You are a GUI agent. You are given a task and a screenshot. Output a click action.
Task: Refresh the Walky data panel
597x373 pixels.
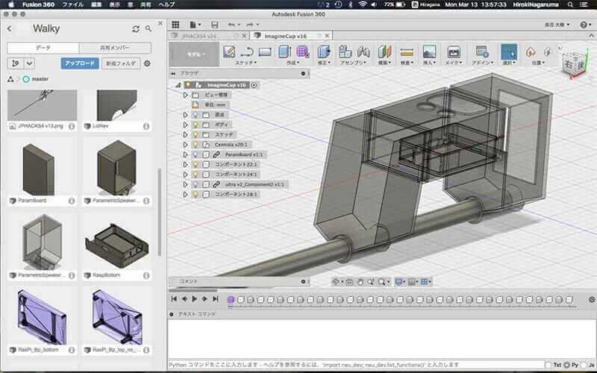(x=136, y=29)
